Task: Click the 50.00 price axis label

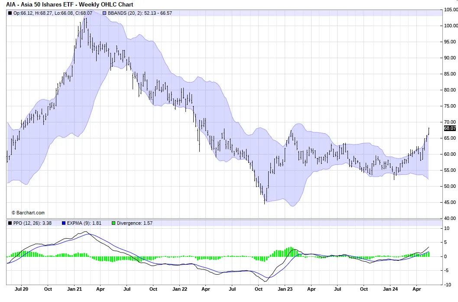Action: (x=450, y=187)
